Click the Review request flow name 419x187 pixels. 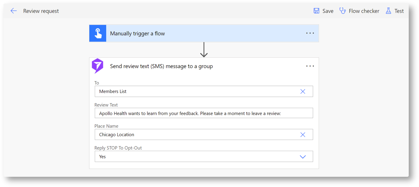[x=41, y=11]
